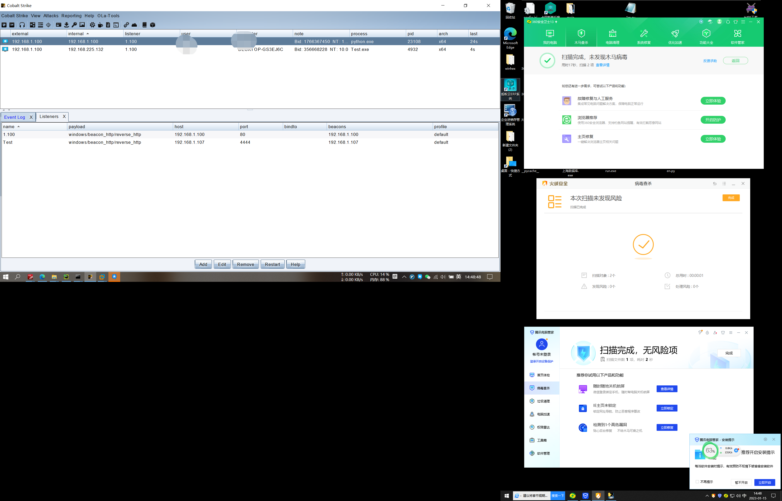Check the 不再提示 checkbox
This screenshot has width=782, height=501.
pyautogui.click(x=697, y=482)
